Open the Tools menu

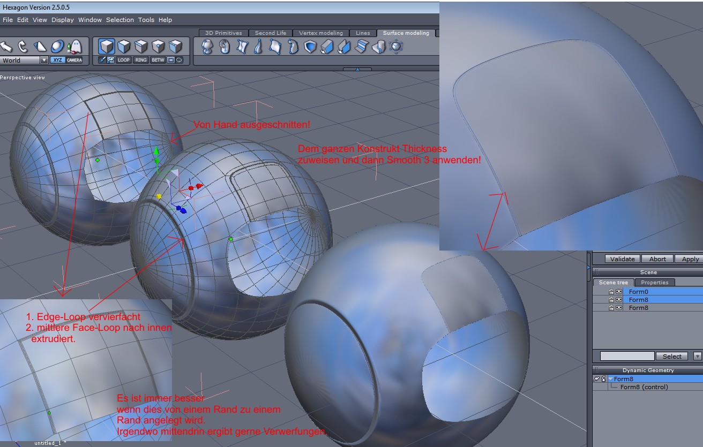[146, 20]
